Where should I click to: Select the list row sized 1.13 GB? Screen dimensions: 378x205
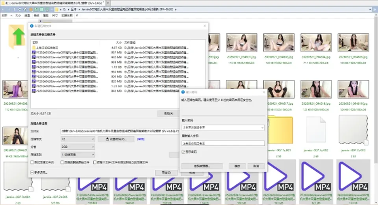[x=110, y=67]
